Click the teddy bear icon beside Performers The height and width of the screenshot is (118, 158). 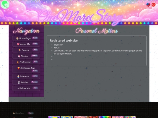click(x=18, y=62)
